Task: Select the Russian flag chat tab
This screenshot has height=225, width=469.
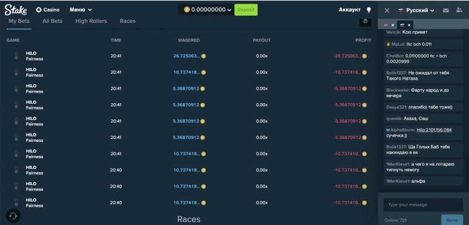Action: click(x=402, y=25)
